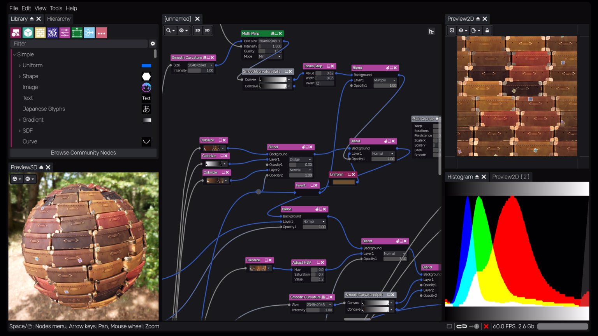Click the blue noise category icon in Library
This screenshot has height=336, width=598.
pos(53,33)
